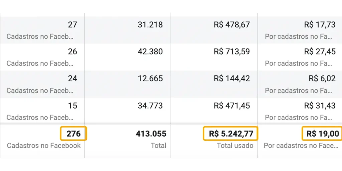Click the "Total usado" label
The width and height of the screenshot is (342, 171).
(235, 146)
